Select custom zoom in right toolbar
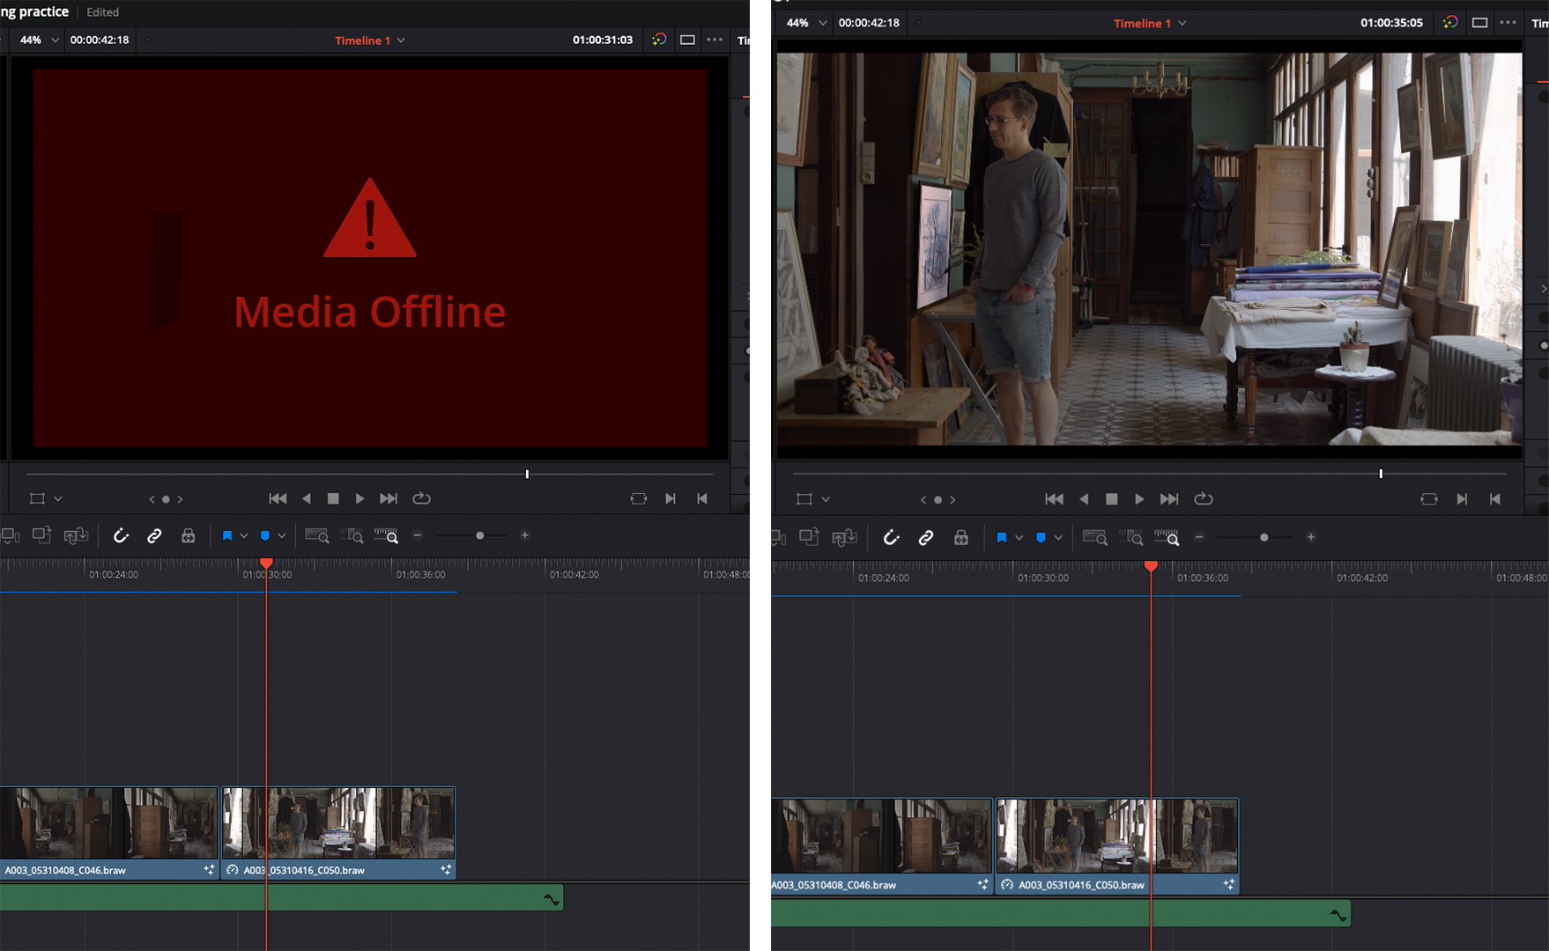 coord(1167,537)
